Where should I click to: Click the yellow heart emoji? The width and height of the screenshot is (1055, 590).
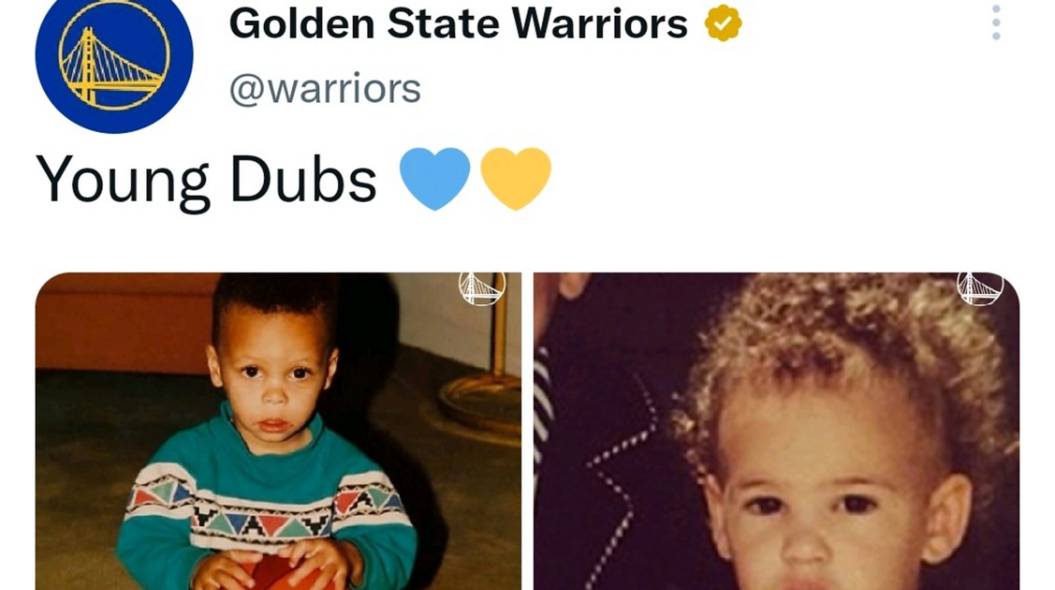pyautogui.click(x=516, y=178)
